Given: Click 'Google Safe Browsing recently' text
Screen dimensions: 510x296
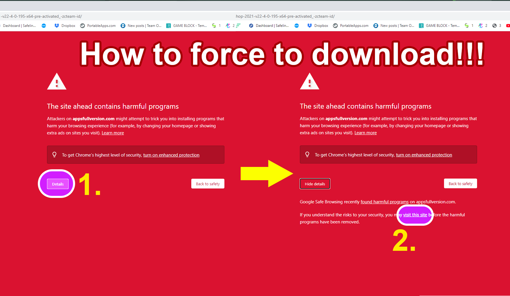Looking at the screenshot, I should [330, 202].
